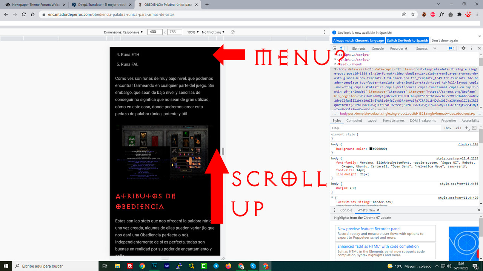The width and height of the screenshot is (483, 271).
Task: Toggle the :hov element state panel
Action: 448,128
